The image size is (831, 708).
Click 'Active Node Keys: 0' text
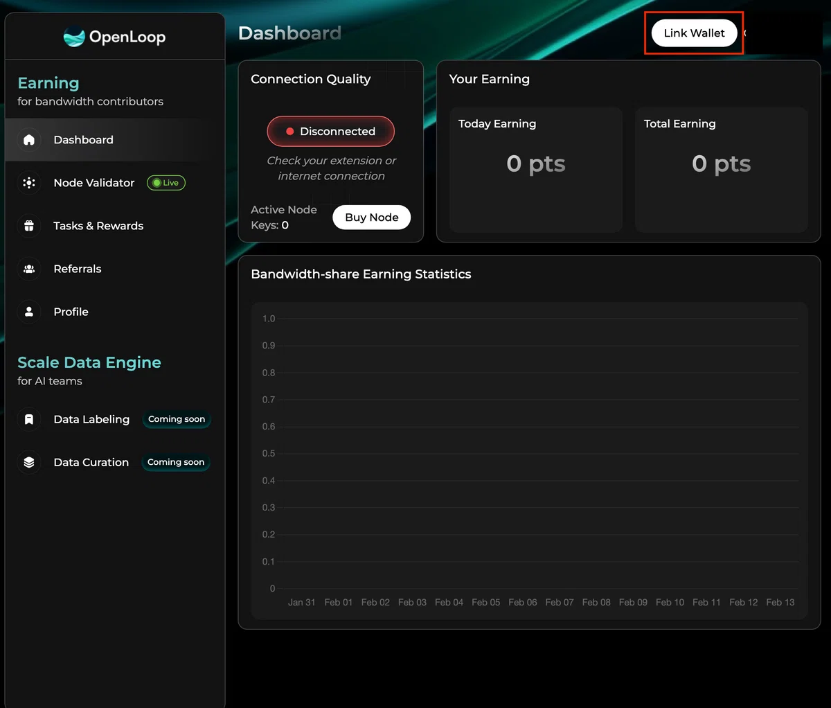tap(284, 218)
